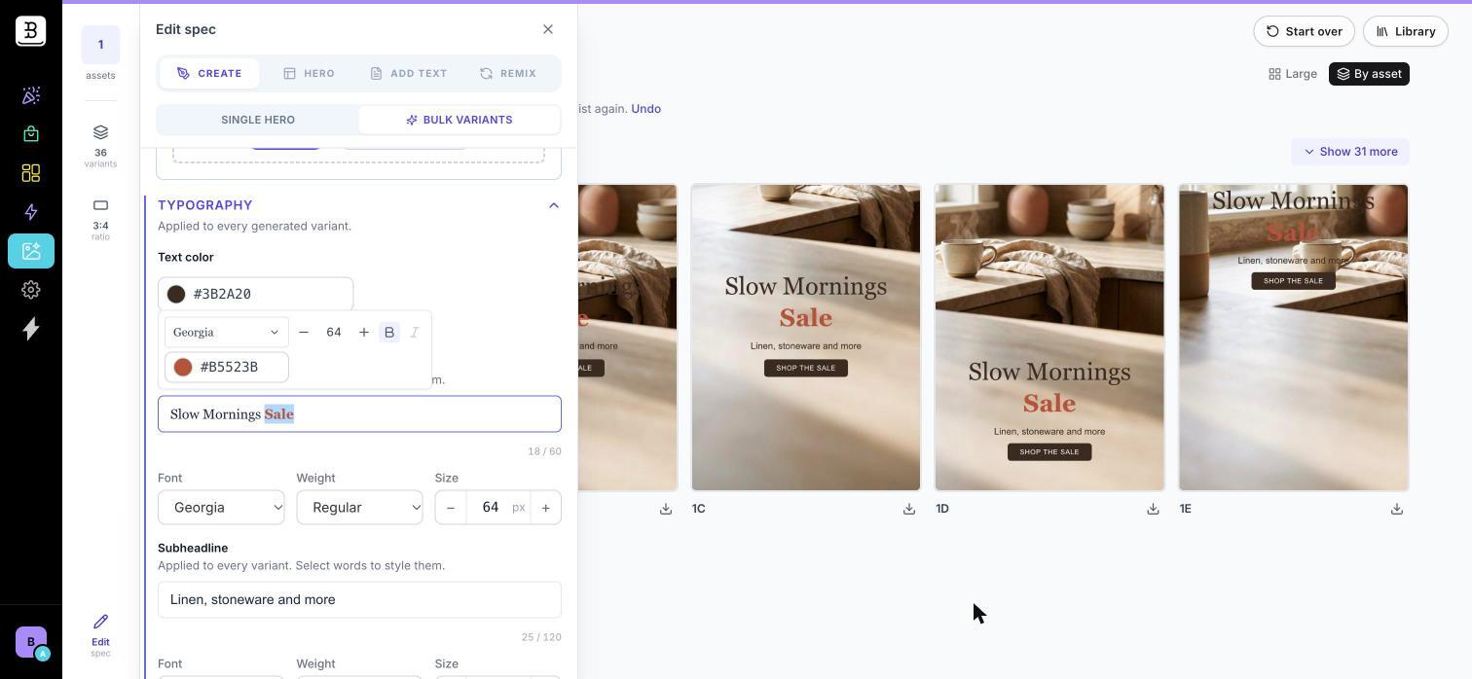Toggle bold in inline style popup
Screen dimensions: 1472x679
[389, 333]
